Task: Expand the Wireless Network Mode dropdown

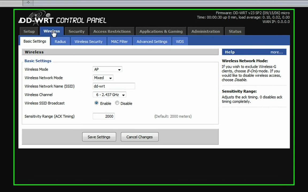Action: click(103, 78)
